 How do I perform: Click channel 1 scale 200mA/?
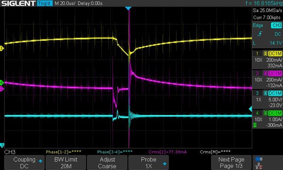[x=274, y=60]
